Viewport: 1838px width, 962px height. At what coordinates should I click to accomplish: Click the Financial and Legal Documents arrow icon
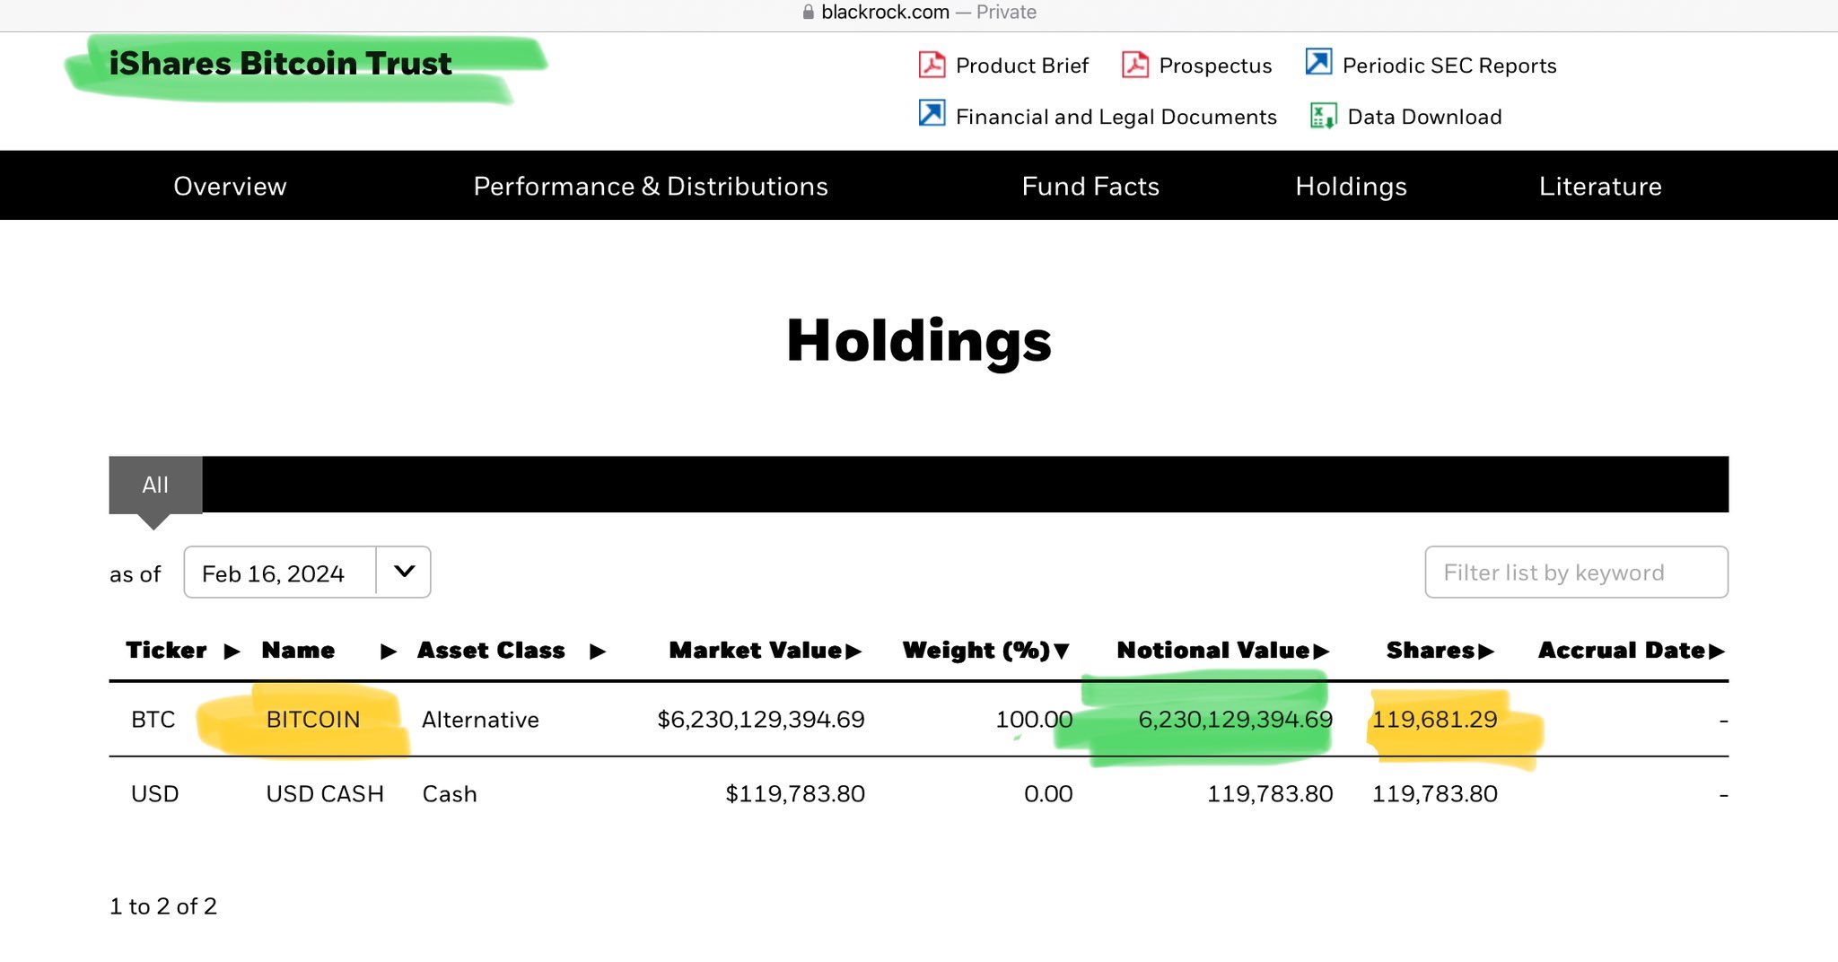click(932, 113)
